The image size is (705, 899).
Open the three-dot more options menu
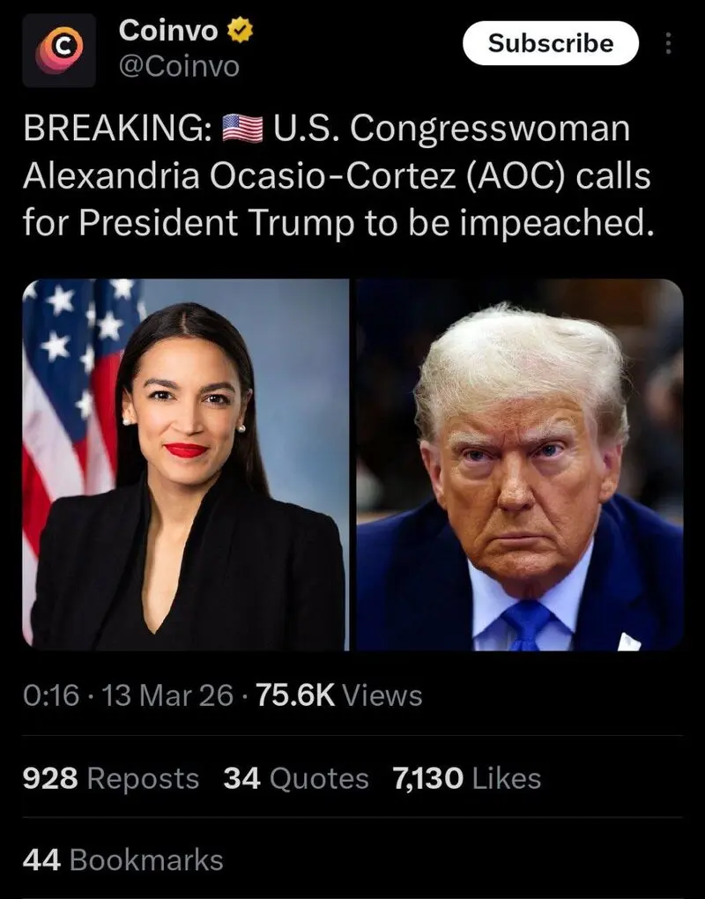tap(668, 43)
